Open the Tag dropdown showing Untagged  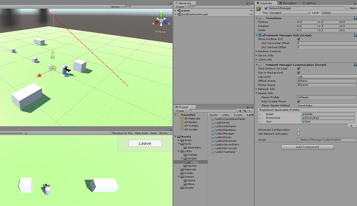click(289, 12)
